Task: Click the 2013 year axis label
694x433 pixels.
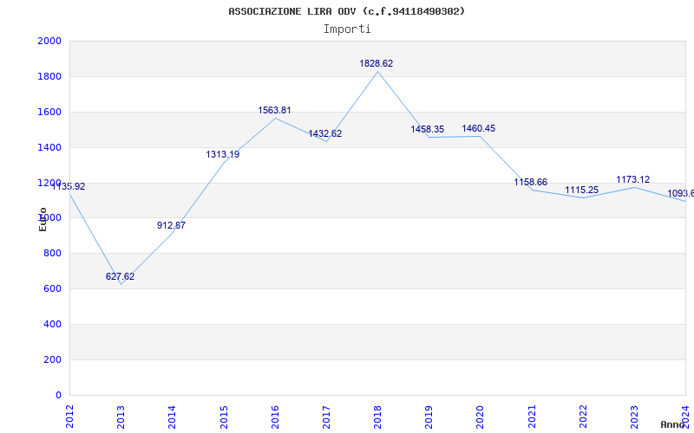Action: (121, 417)
